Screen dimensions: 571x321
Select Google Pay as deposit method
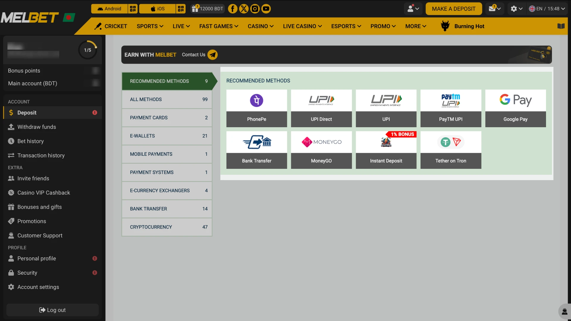(x=515, y=108)
